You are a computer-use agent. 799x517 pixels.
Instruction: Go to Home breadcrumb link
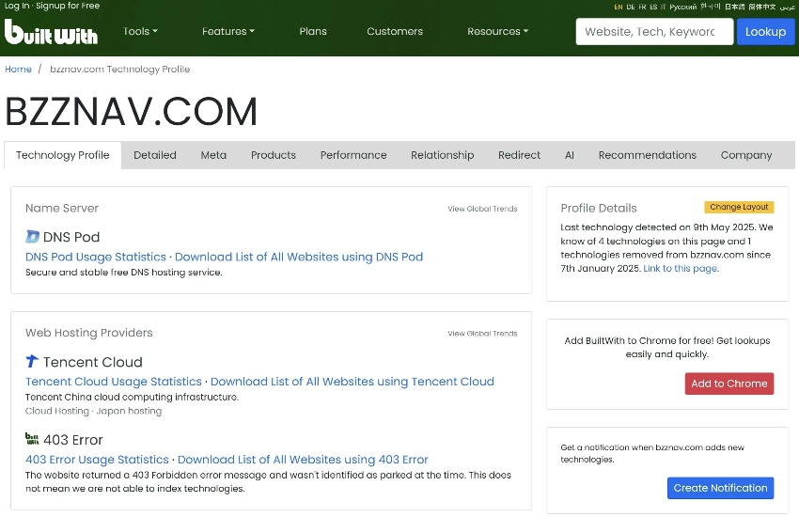point(19,69)
